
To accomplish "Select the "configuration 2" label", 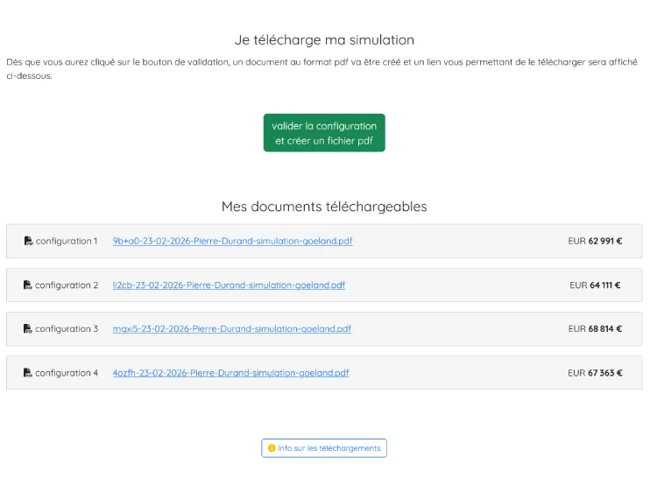I will pyautogui.click(x=67, y=285).
